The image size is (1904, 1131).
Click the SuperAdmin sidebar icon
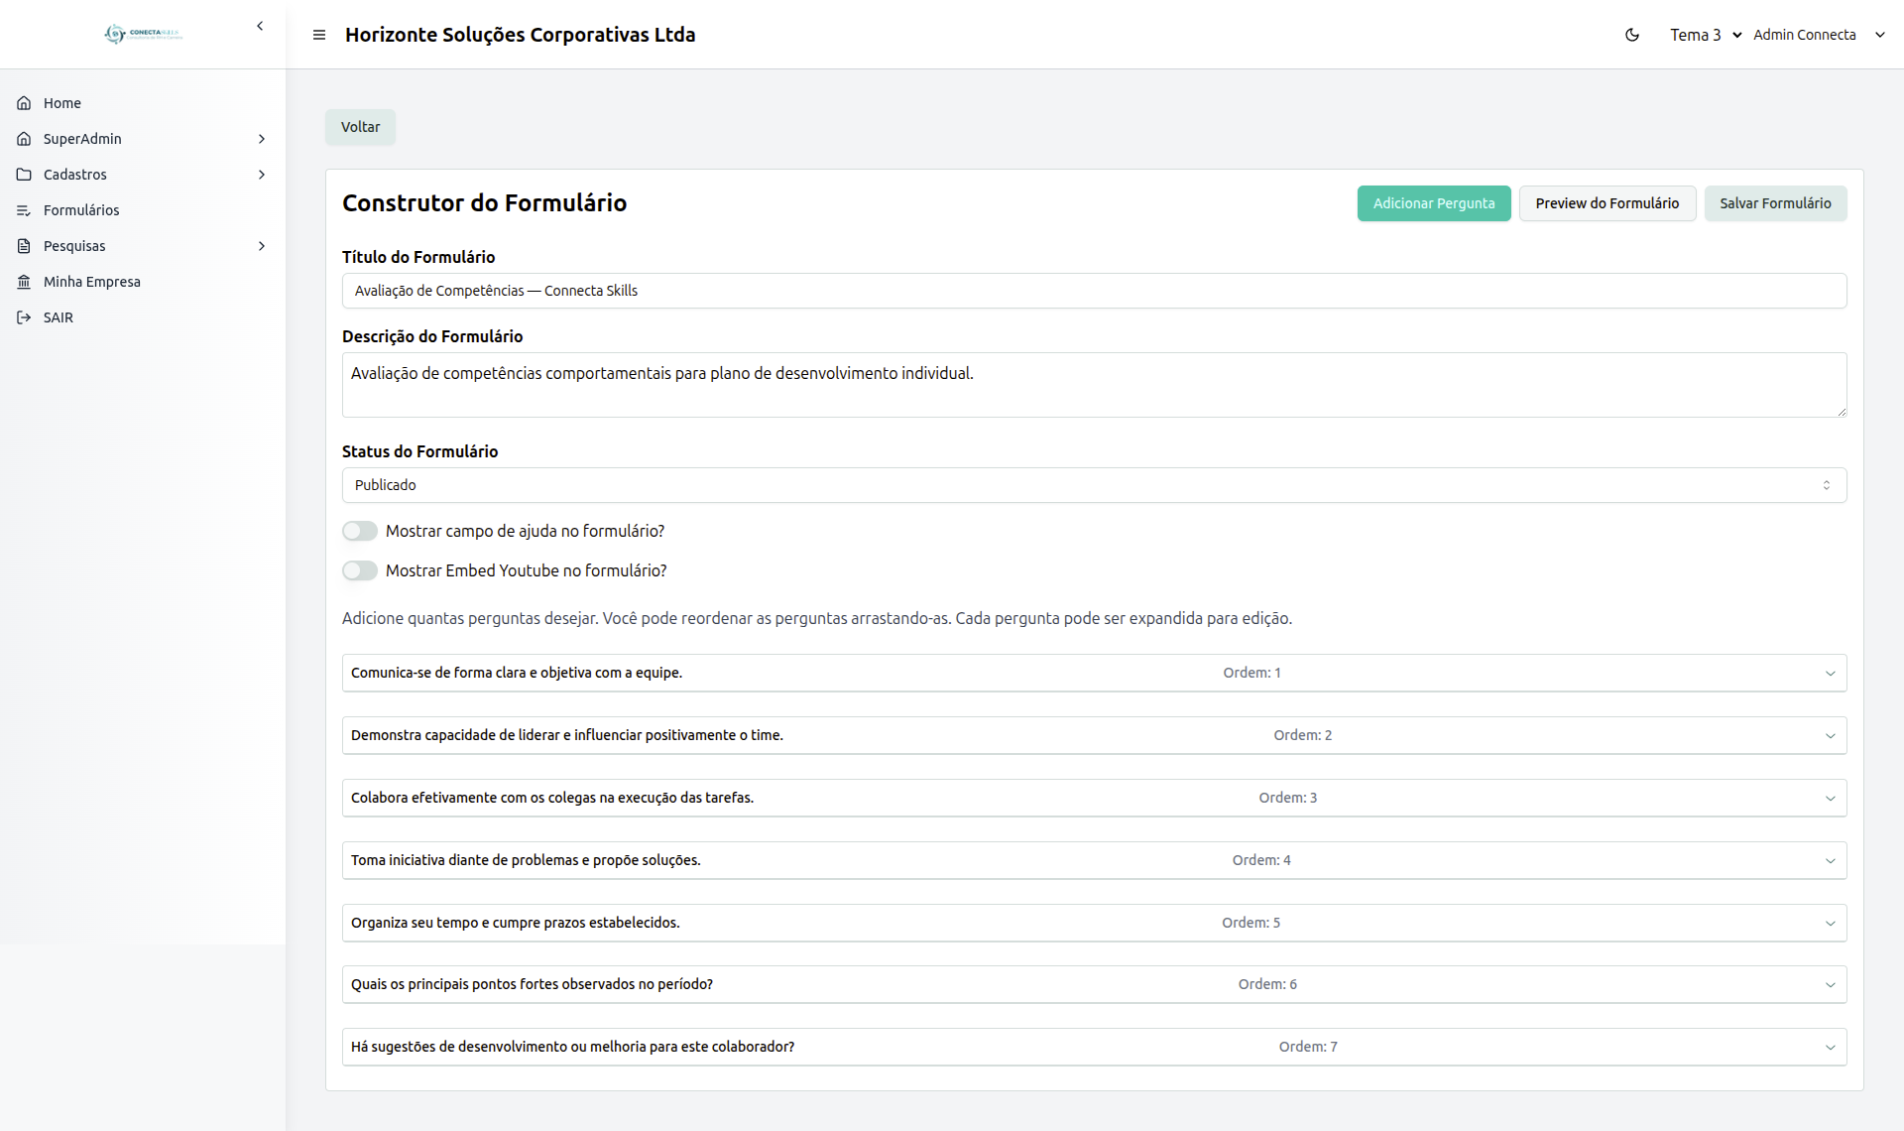coord(24,139)
